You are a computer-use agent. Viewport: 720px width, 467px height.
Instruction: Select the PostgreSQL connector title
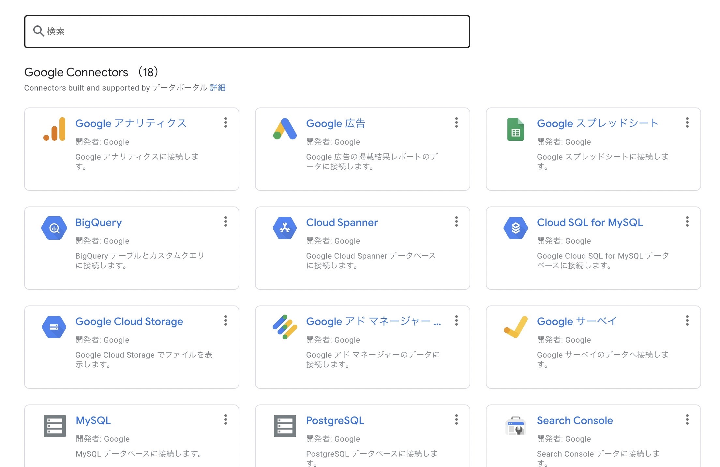tap(335, 420)
